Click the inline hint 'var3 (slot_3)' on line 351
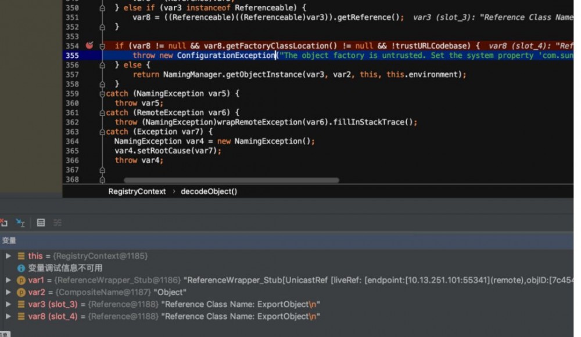The height and width of the screenshot is (337, 581). point(443,17)
